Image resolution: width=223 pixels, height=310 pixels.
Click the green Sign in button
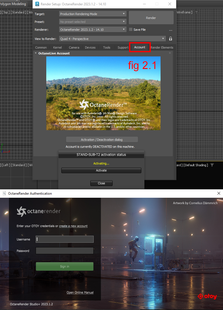tap(65, 266)
